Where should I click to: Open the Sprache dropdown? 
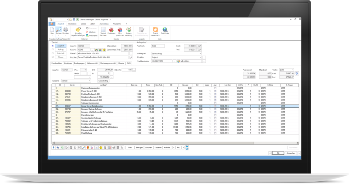point(90,81)
